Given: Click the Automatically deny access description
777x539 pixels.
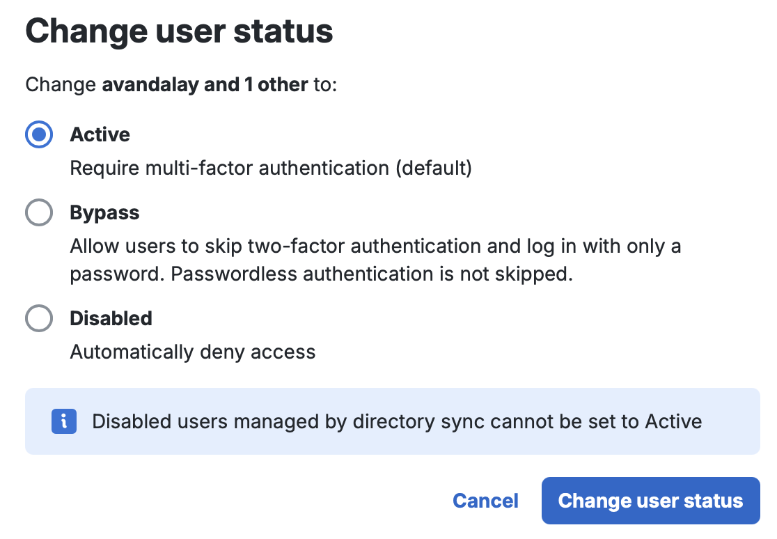Looking at the screenshot, I should (x=193, y=352).
